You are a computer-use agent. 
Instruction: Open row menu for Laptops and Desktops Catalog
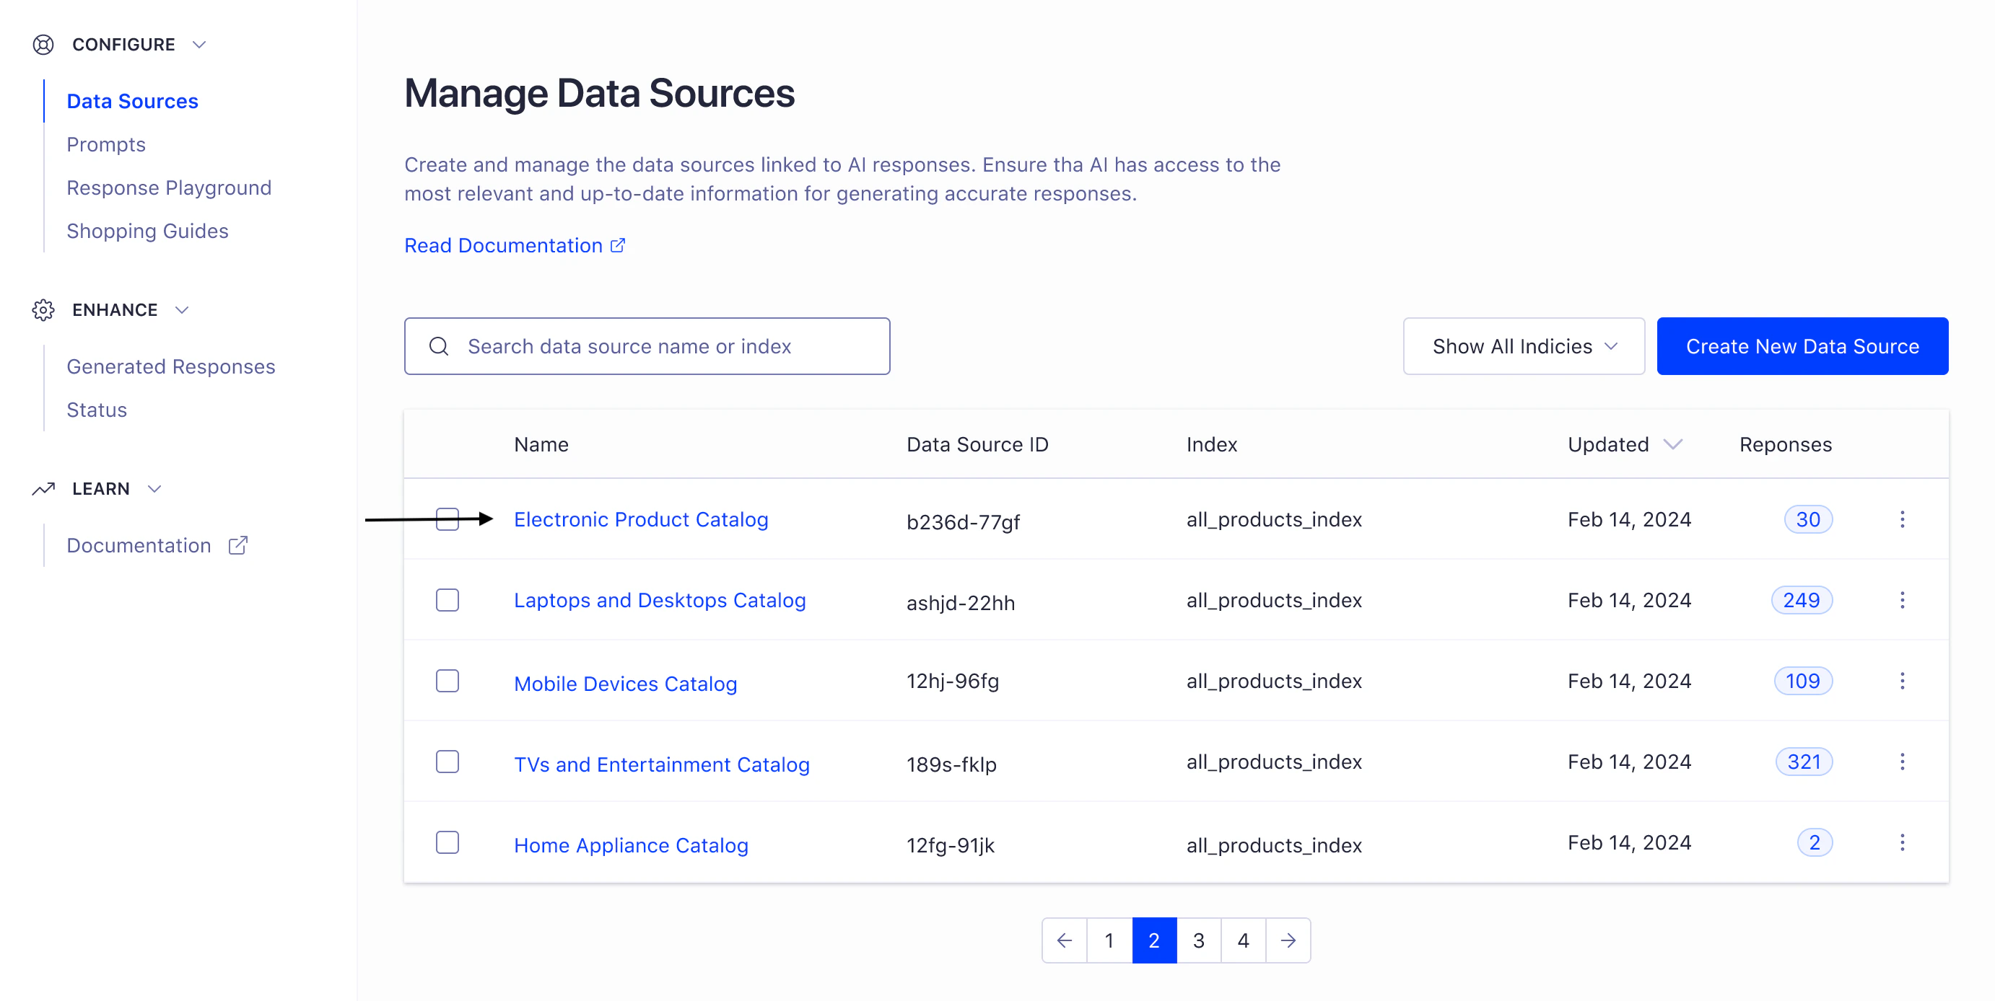click(x=1902, y=600)
